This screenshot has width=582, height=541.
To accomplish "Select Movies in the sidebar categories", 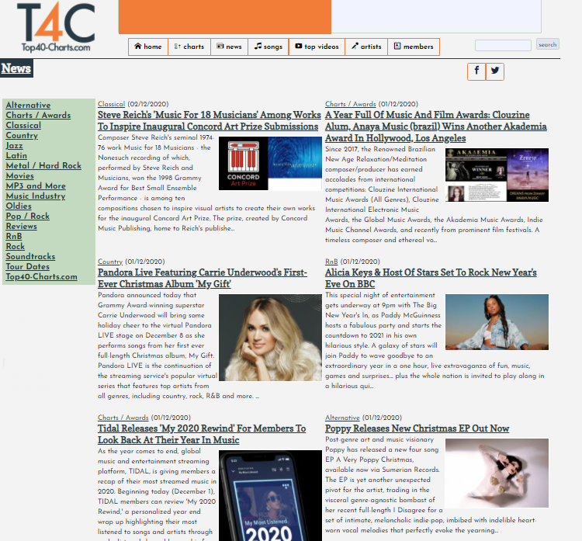I will [19, 175].
